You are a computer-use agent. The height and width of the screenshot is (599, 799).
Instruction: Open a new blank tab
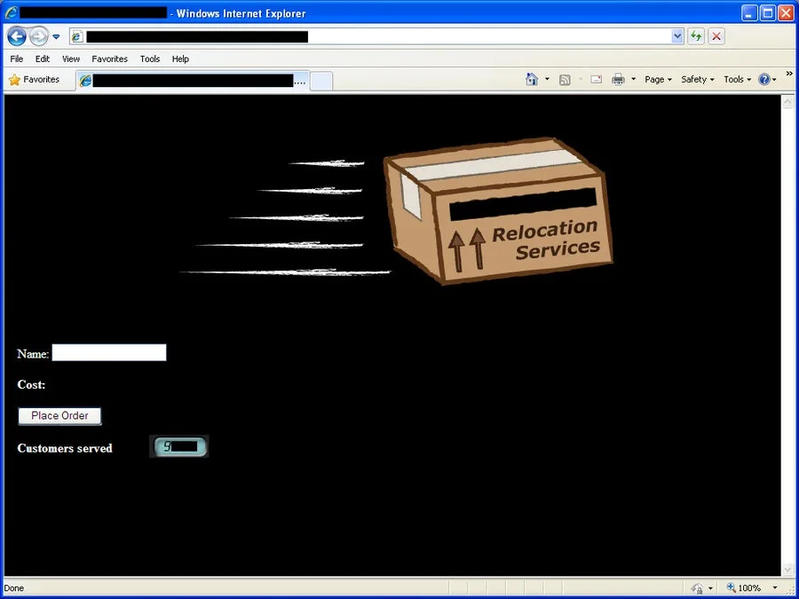(x=321, y=81)
